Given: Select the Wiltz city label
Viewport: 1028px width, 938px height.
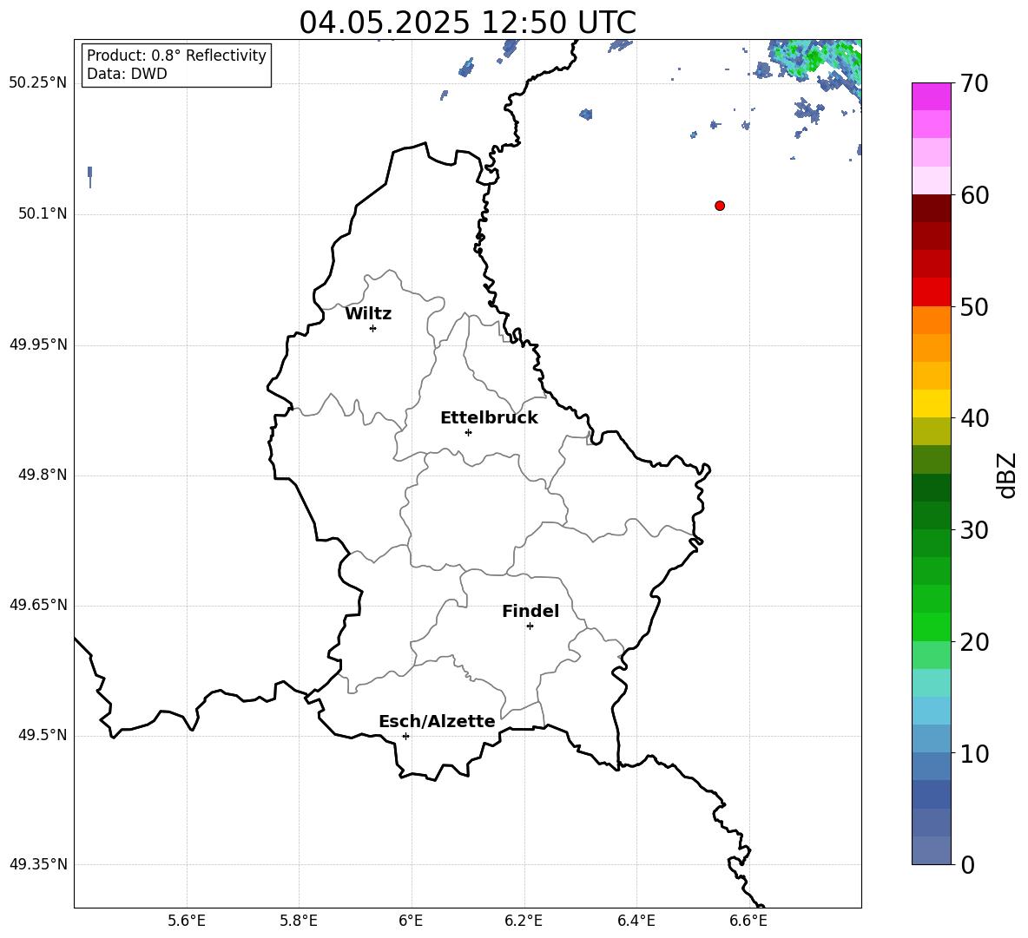Looking at the screenshot, I should coord(368,314).
